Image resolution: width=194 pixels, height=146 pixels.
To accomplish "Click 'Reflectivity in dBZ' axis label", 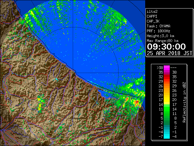I will pos(184,102).
